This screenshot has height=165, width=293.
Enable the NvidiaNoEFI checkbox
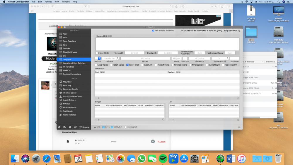pos(207,65)
